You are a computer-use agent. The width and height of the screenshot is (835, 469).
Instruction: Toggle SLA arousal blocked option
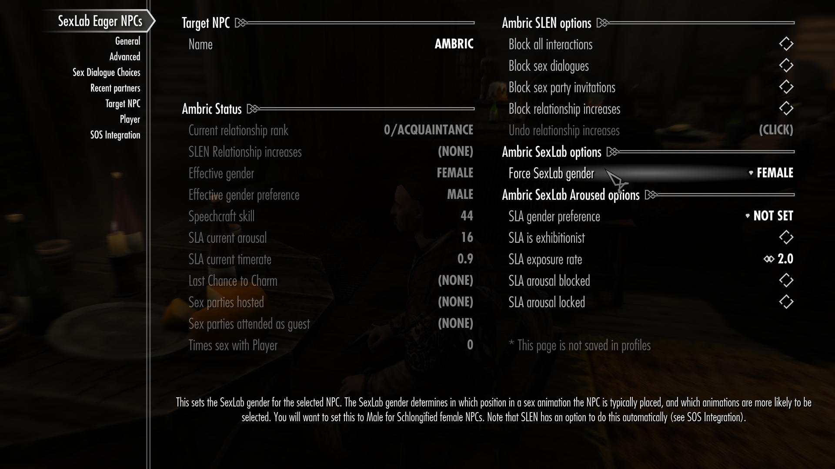786,280
